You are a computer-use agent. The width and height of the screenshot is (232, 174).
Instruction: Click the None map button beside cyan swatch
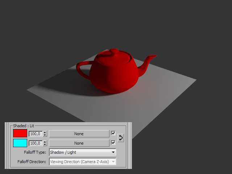[79, 143]
